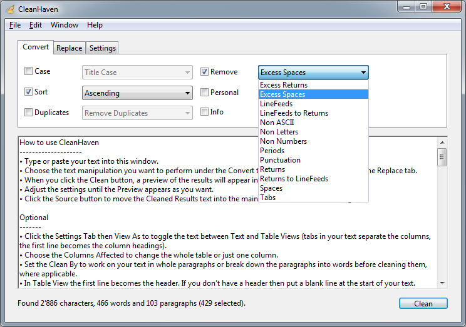The image size is (466, 327).
Task: Click the 'Found 2'886 characters' status text
Action: [x=132, y=303]
